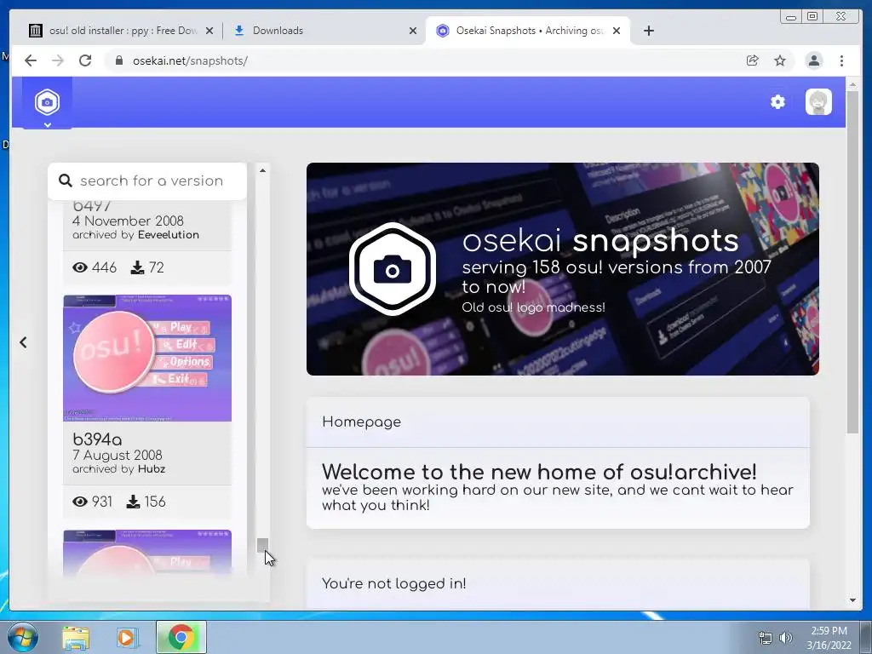Click the share page icon in address bar

point(753,60)
